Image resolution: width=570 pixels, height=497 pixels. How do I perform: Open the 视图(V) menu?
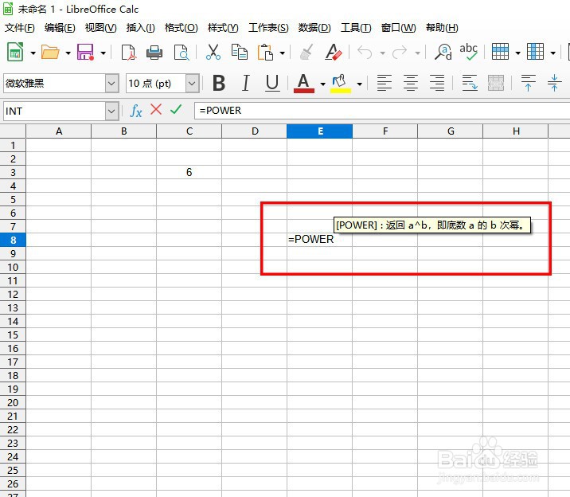coord(100,28)
